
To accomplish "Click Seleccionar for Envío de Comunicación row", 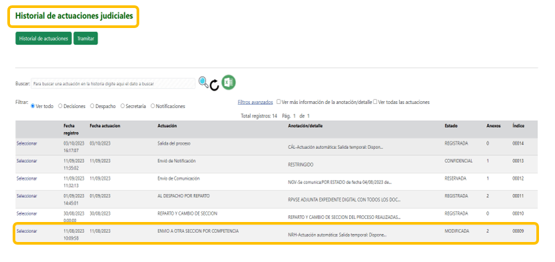I will point(27,179).
